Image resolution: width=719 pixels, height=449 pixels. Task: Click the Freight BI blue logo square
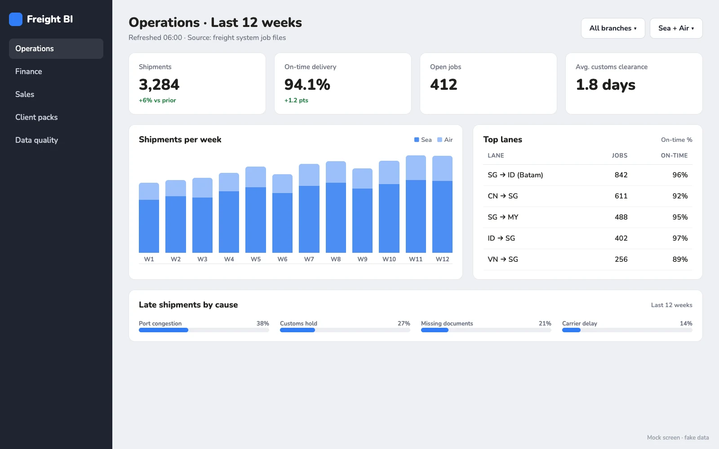coord(16,19)
